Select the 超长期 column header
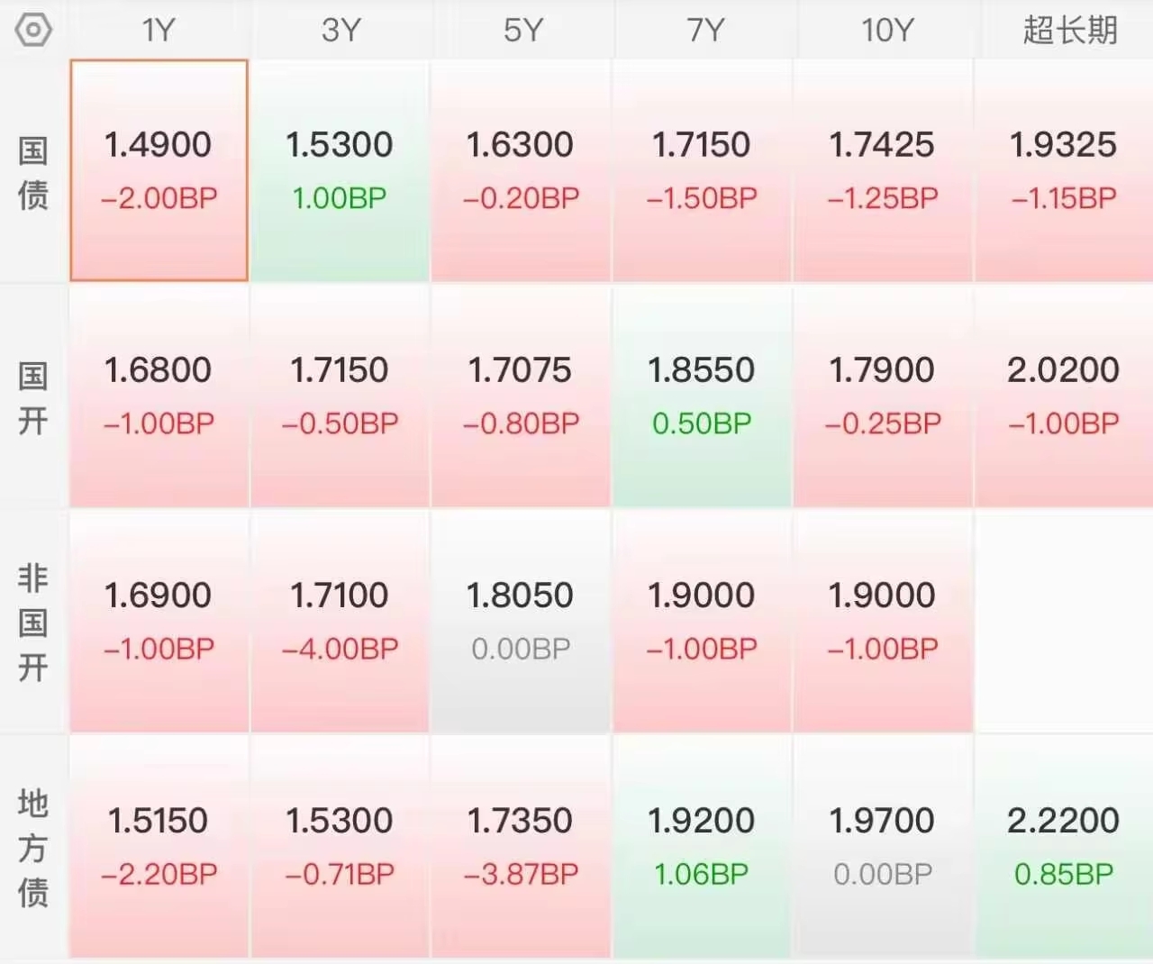Screen dimensions: 1153x964 pyautogui.click(x=1069, y=31)
